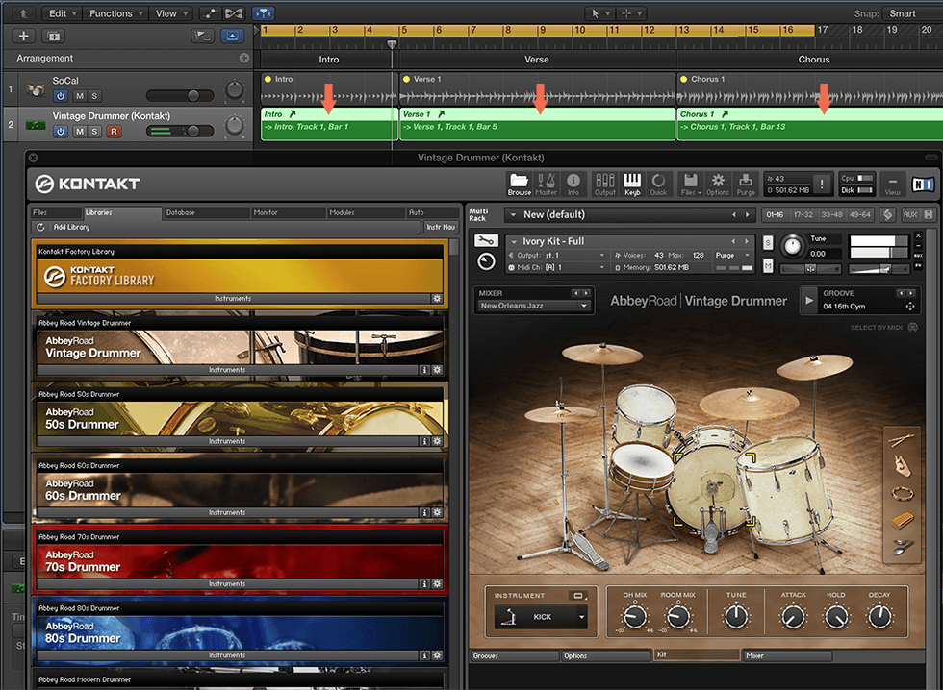Toggle the Keyb on-screen keyboard
943x690 pixels.
coord(632,184)
